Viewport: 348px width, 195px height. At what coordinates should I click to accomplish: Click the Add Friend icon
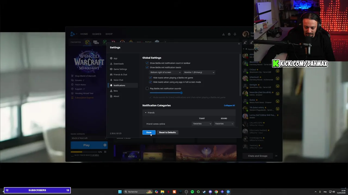pyautogui.click(x=245, y=42)
